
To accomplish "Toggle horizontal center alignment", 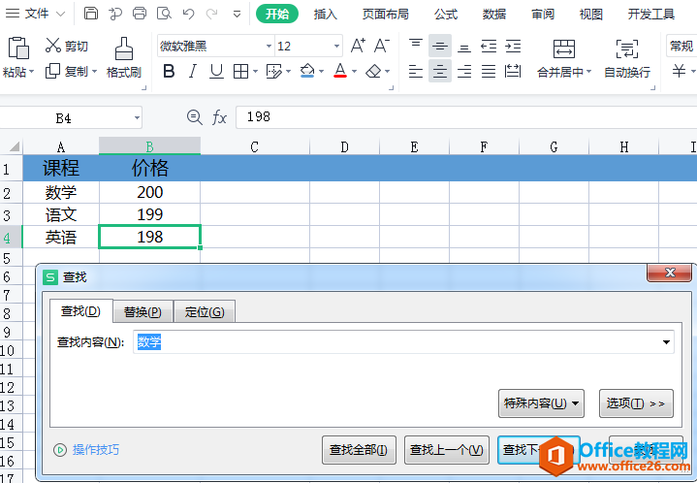I will [x=440, y=71].
